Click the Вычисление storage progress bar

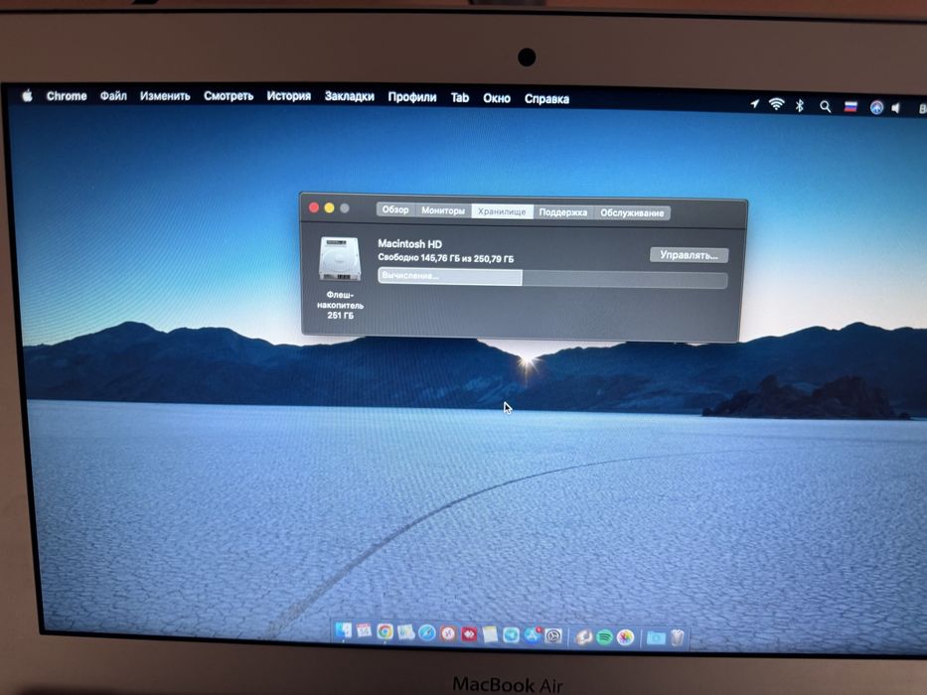point(552,278)
